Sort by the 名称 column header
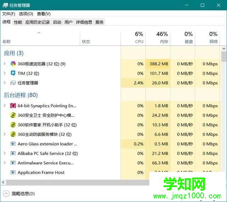This screenshot has width=227, height=202. 40,38
